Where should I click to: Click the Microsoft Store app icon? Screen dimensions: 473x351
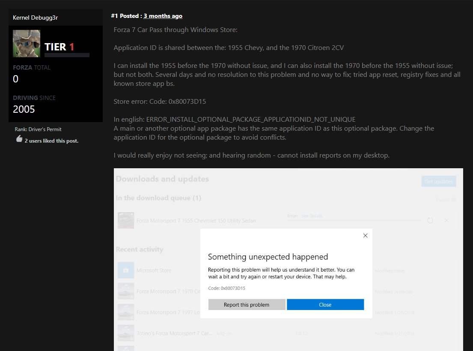tap(126, 270)
